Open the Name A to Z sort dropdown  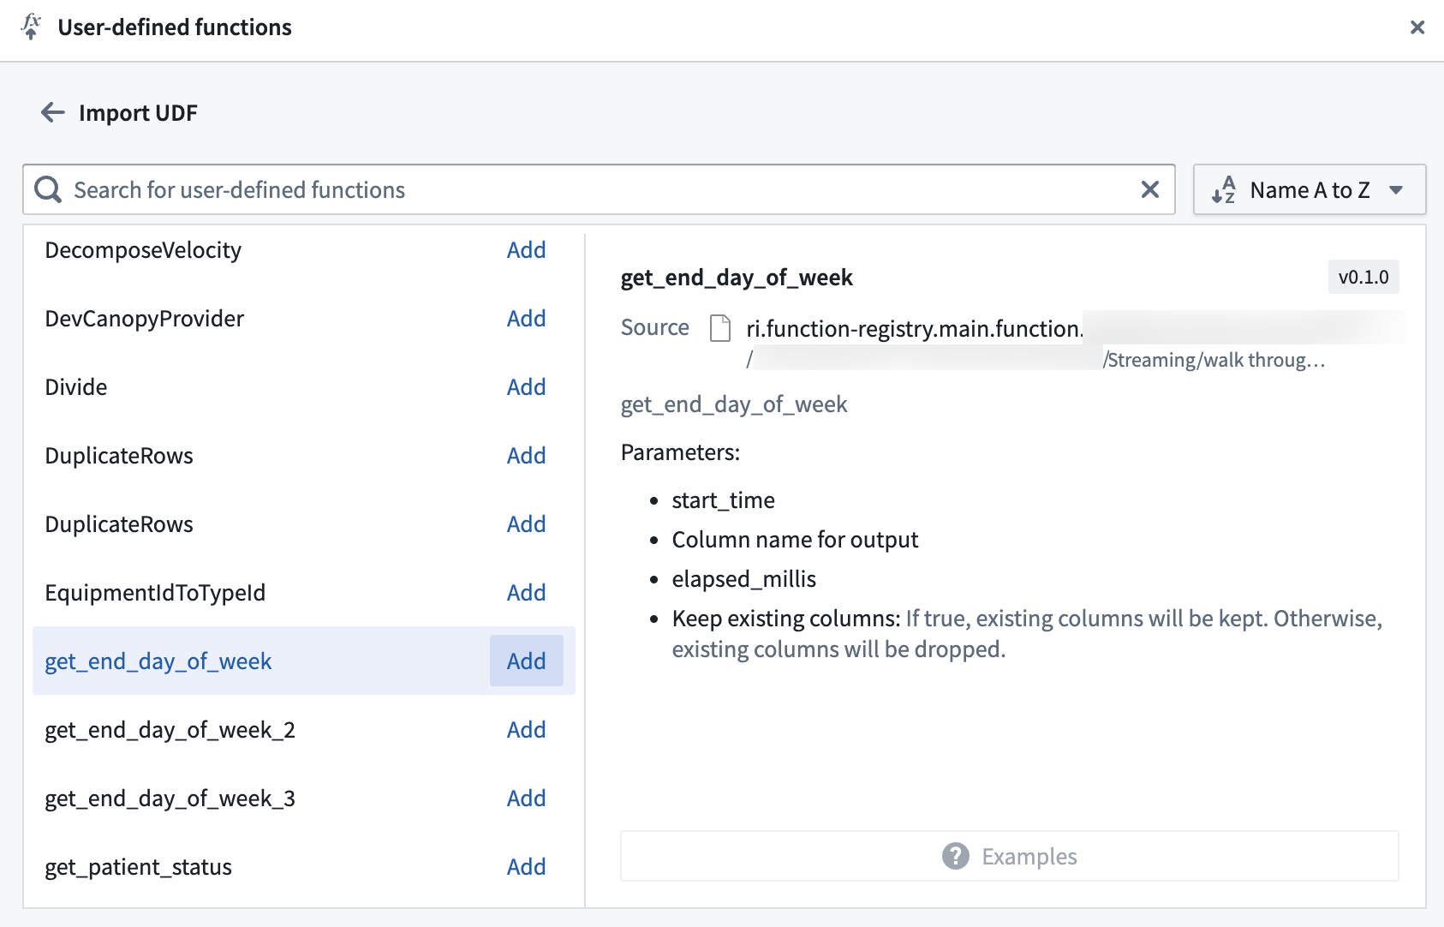tap(1310, 189)
